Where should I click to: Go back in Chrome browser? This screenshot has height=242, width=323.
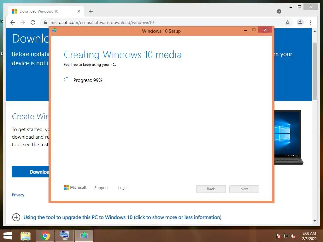click(x=13, y=22)
